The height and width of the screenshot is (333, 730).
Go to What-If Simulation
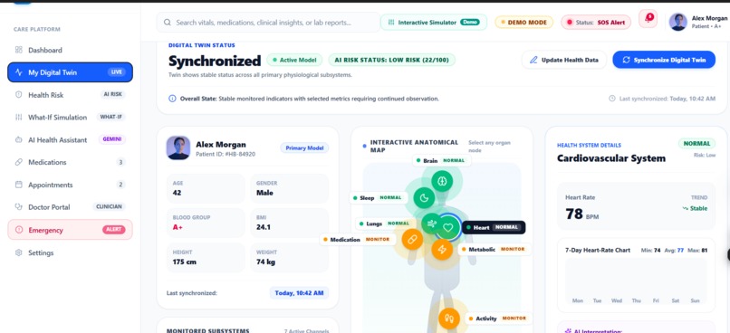tap(70, 118)
